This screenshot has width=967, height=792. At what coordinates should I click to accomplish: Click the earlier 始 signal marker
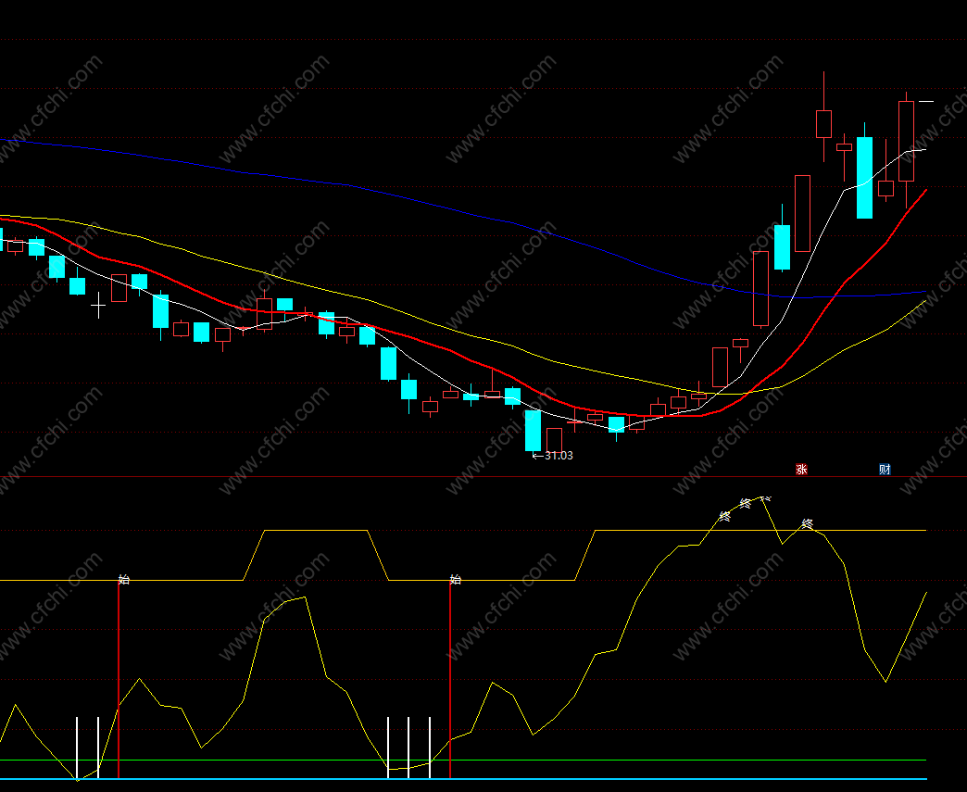pyautogui.click(x=124, y=579)
